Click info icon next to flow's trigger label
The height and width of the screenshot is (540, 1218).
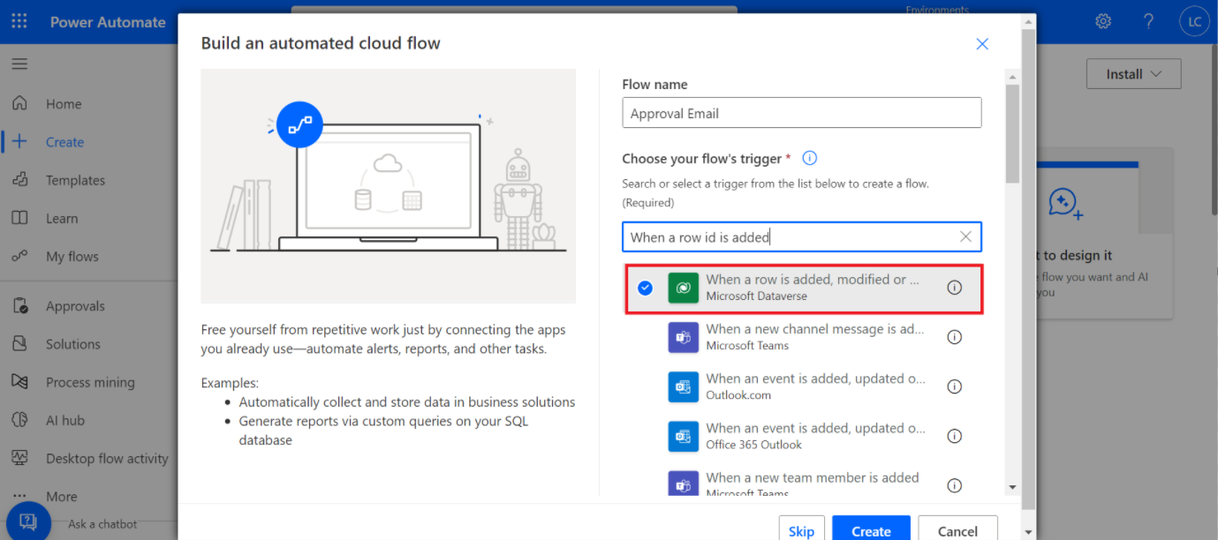point(809,159)
